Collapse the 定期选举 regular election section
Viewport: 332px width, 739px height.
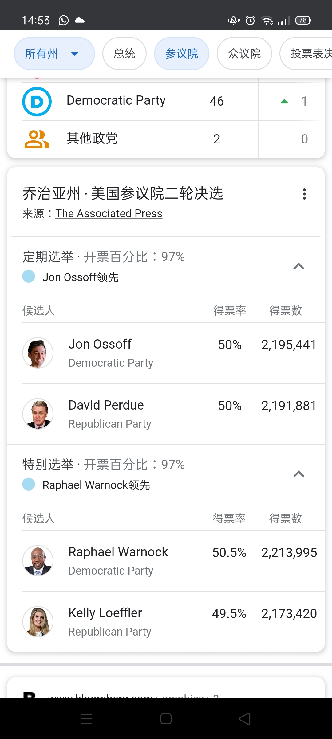[298, 266]
